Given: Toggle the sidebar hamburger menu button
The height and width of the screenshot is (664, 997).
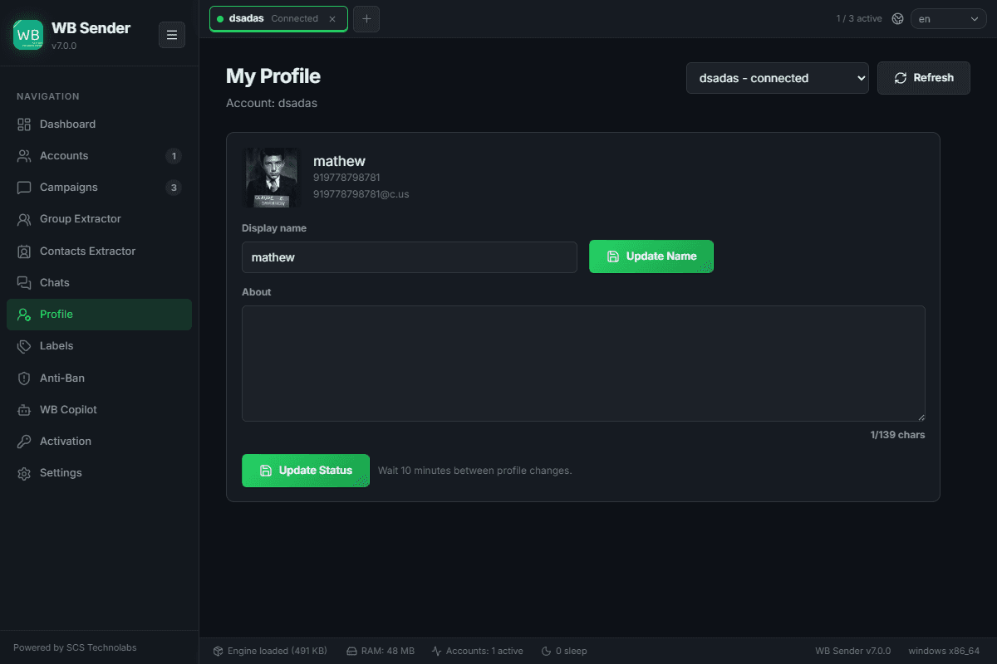Looking at the screenshot, I should click(x=172, y=35).
